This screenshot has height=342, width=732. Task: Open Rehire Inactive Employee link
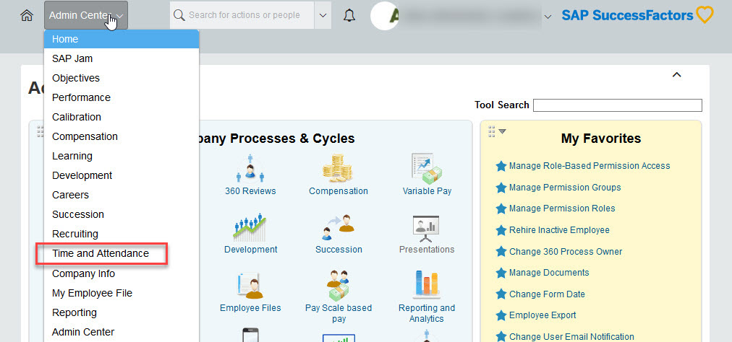(x=559, y=230)
